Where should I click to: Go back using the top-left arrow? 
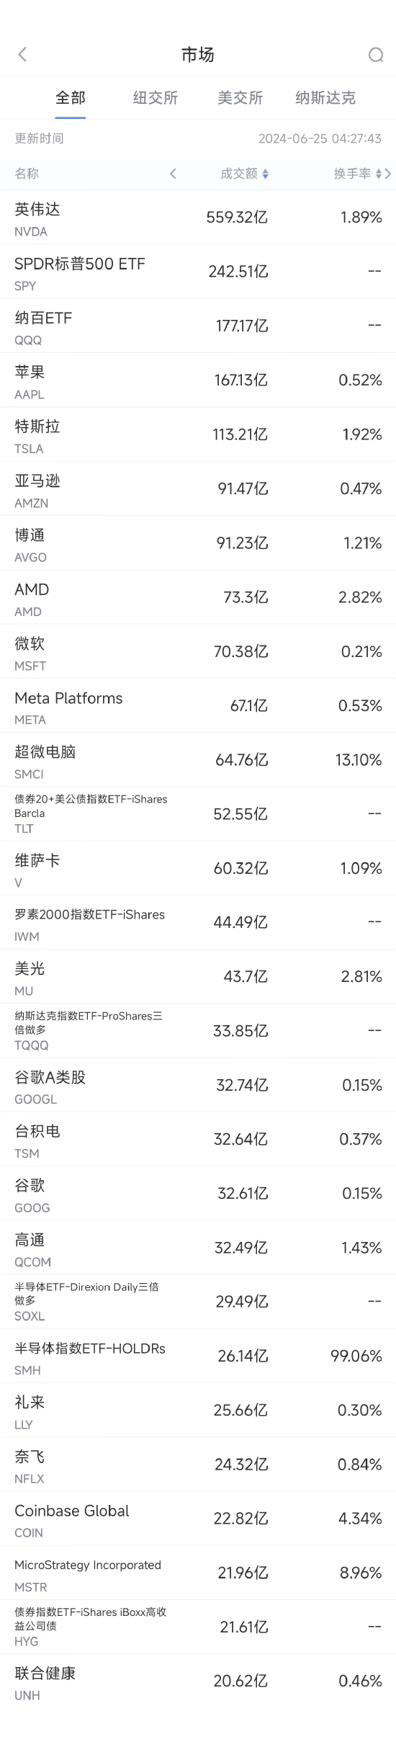[22, 55]
